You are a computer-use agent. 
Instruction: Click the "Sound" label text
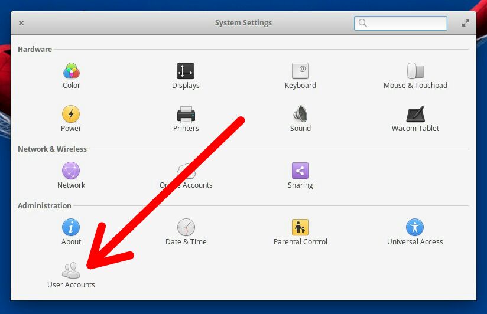pos(300,129)
